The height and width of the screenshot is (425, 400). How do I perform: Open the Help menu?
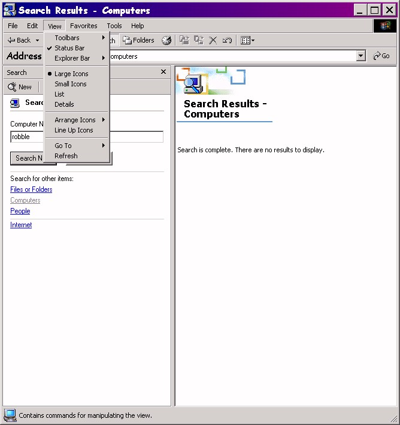point(137,26)
